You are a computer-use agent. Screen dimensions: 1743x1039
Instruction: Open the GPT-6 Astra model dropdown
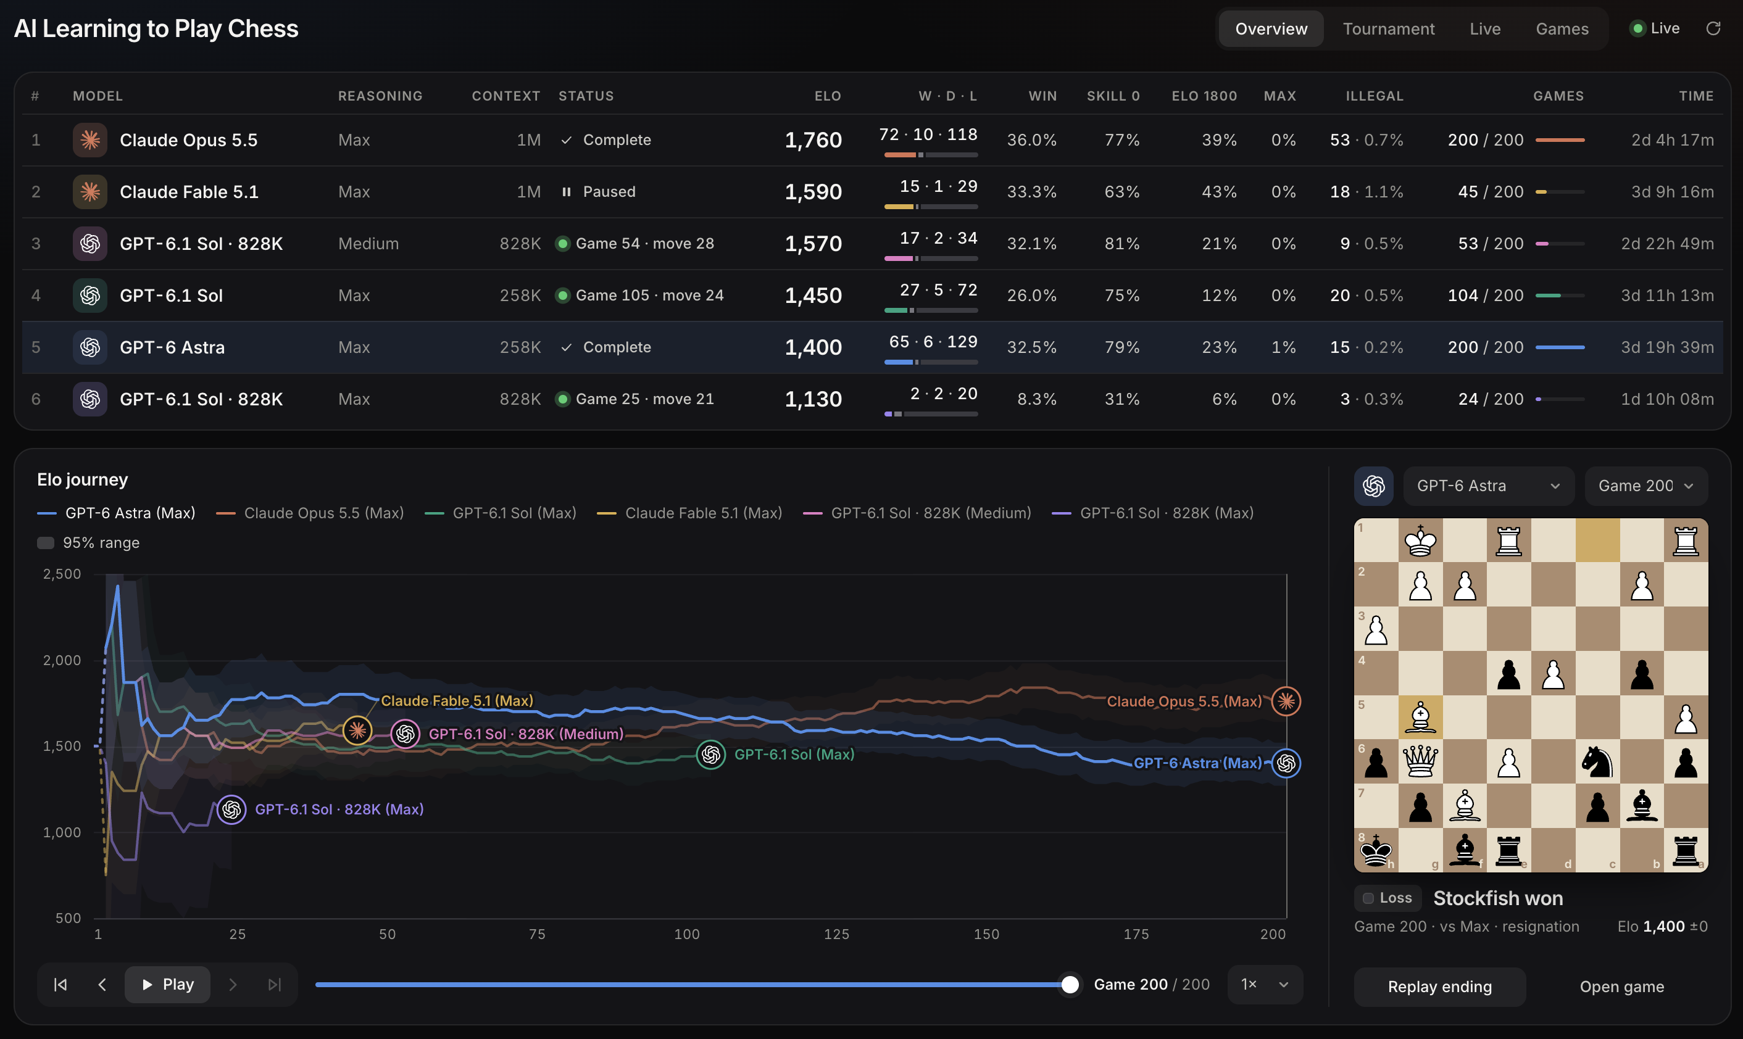click(x=1488, y=486)
